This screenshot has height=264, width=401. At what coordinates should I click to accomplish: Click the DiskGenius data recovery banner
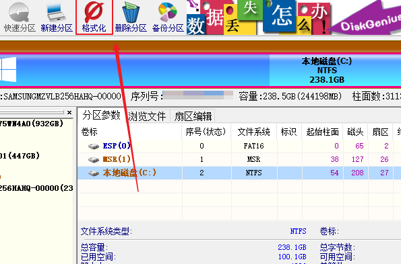pos(294,17)
